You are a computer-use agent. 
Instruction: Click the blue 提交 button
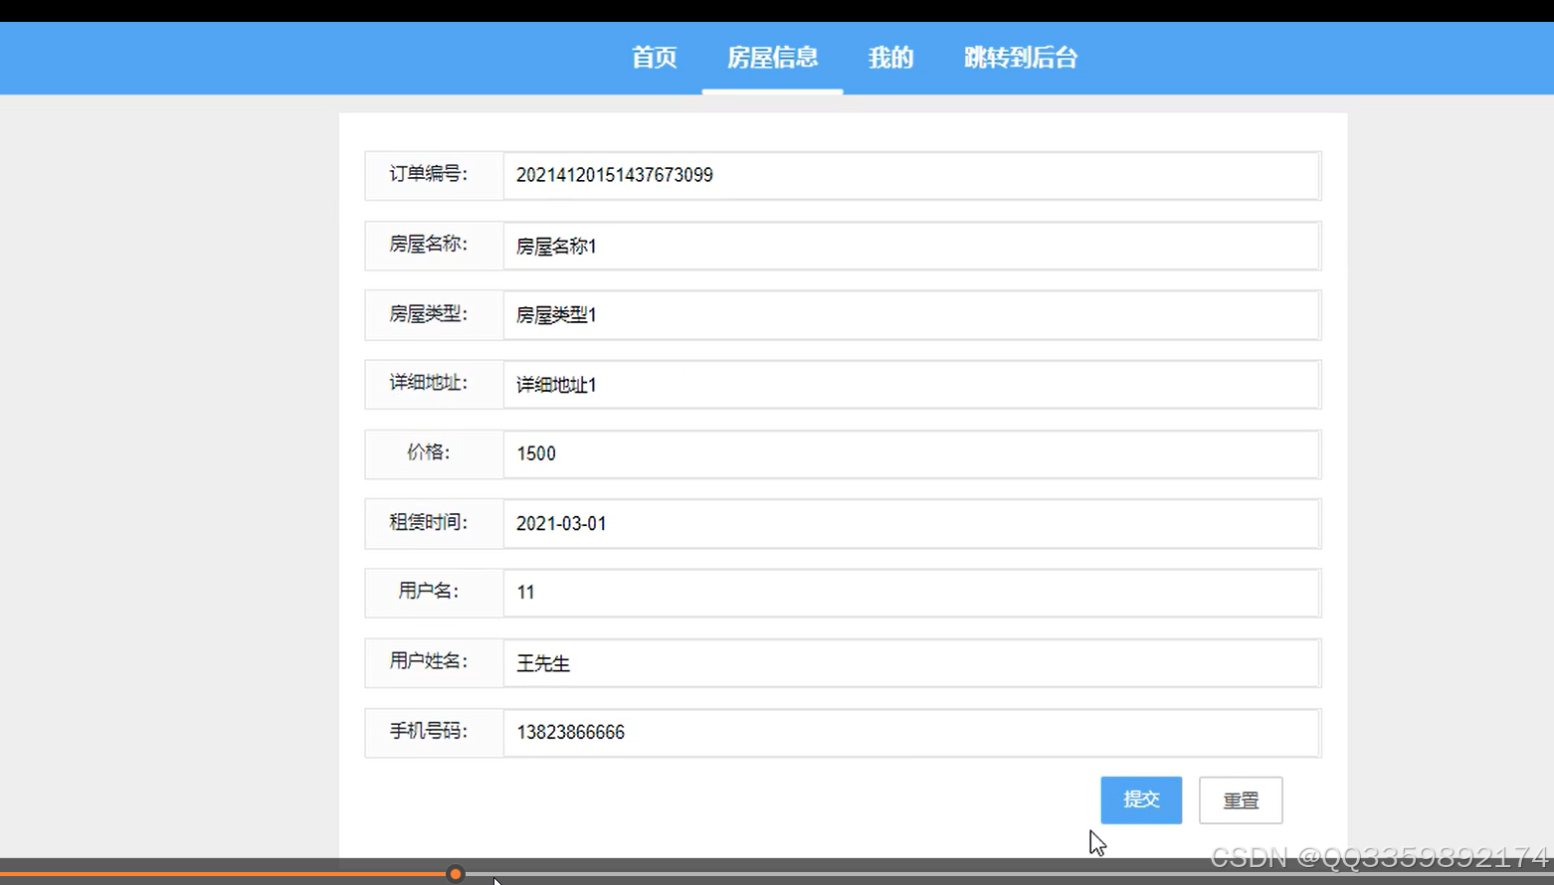point(1141,799)
